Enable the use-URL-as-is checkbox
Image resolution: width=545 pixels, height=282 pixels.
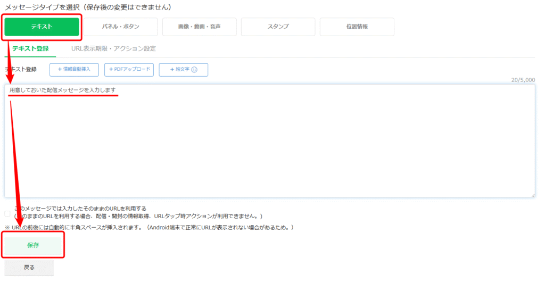[x=7, y=213]
